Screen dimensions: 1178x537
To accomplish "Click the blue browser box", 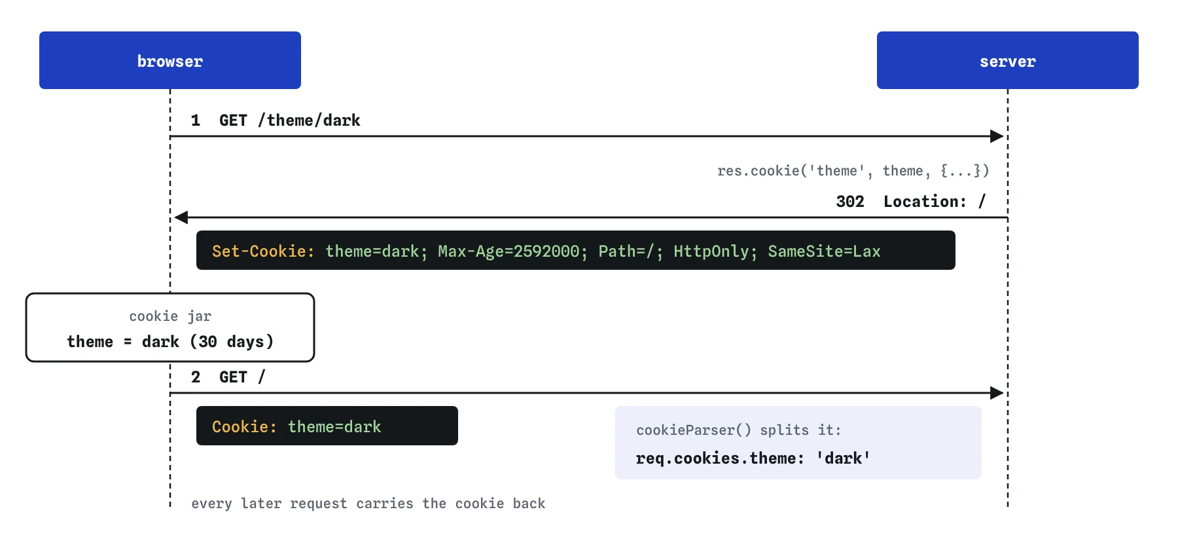I will (x=170, y=60).
